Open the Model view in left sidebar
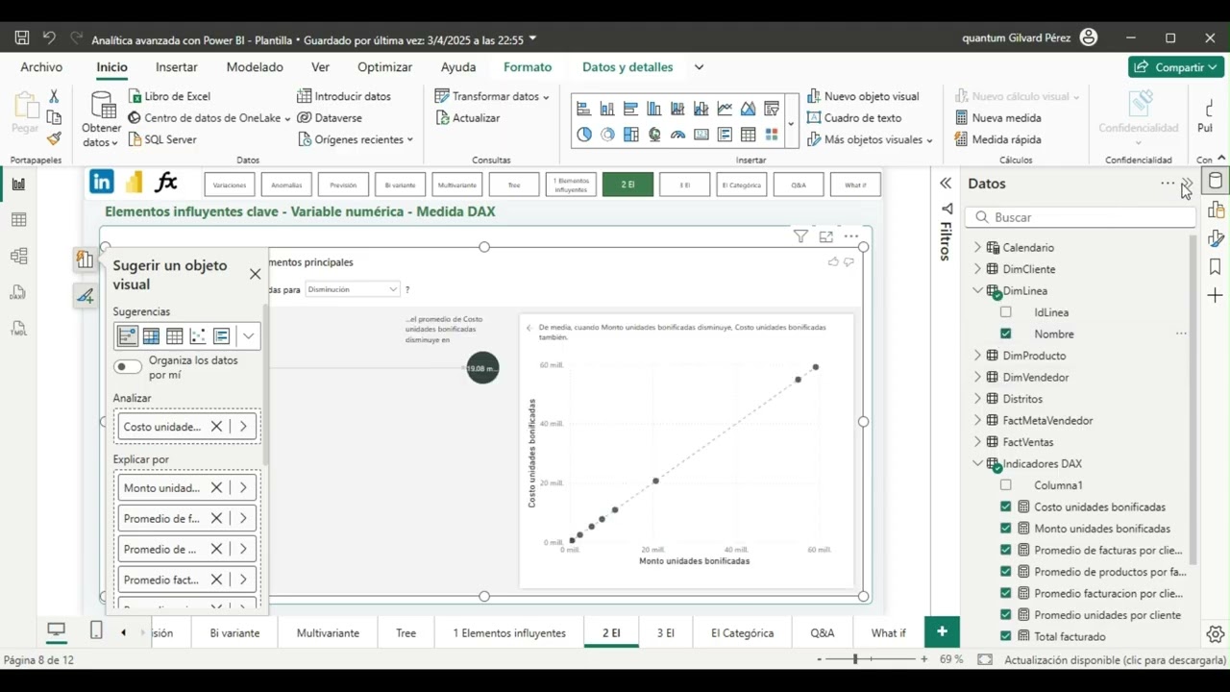This screenshot has height=692, width=1230. [x=18, y=256]
